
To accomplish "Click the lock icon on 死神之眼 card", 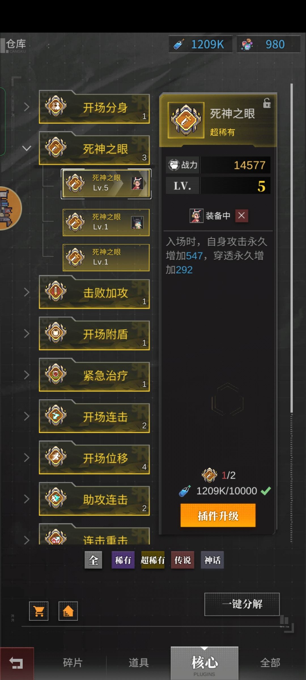I will [x=267, y=103].
